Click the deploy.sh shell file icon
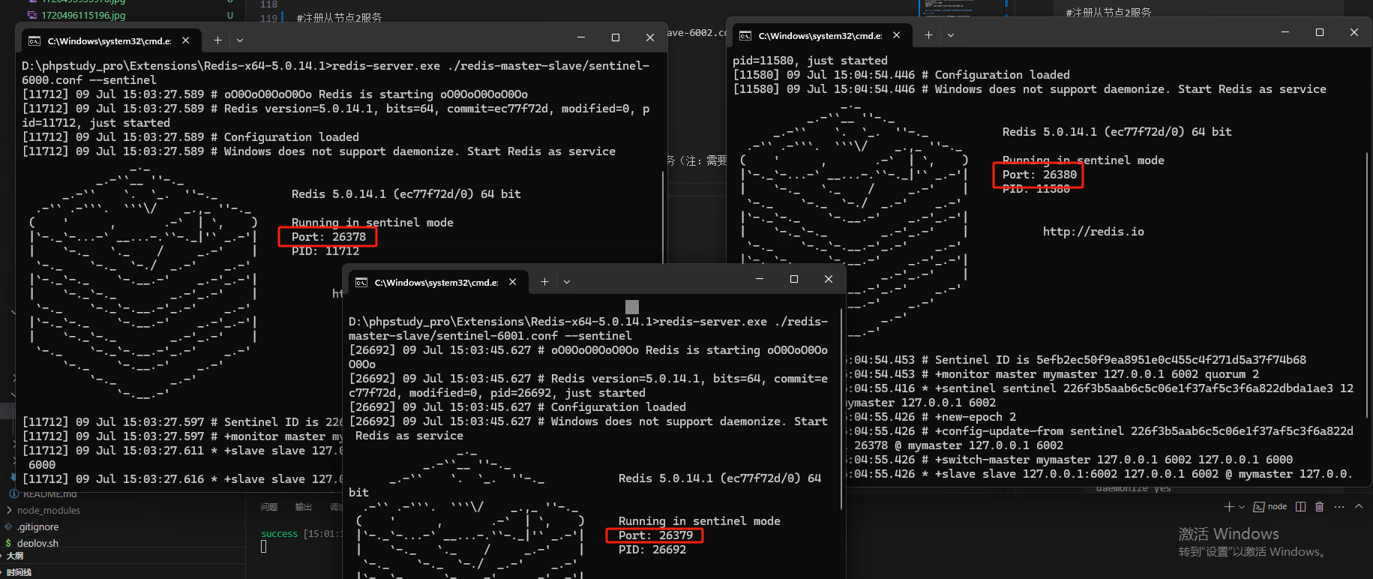 [8, 543]
